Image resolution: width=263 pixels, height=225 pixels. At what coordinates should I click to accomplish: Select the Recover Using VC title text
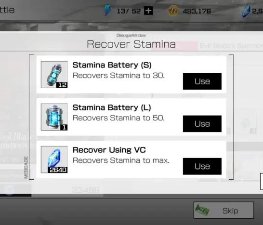[109, 150]
